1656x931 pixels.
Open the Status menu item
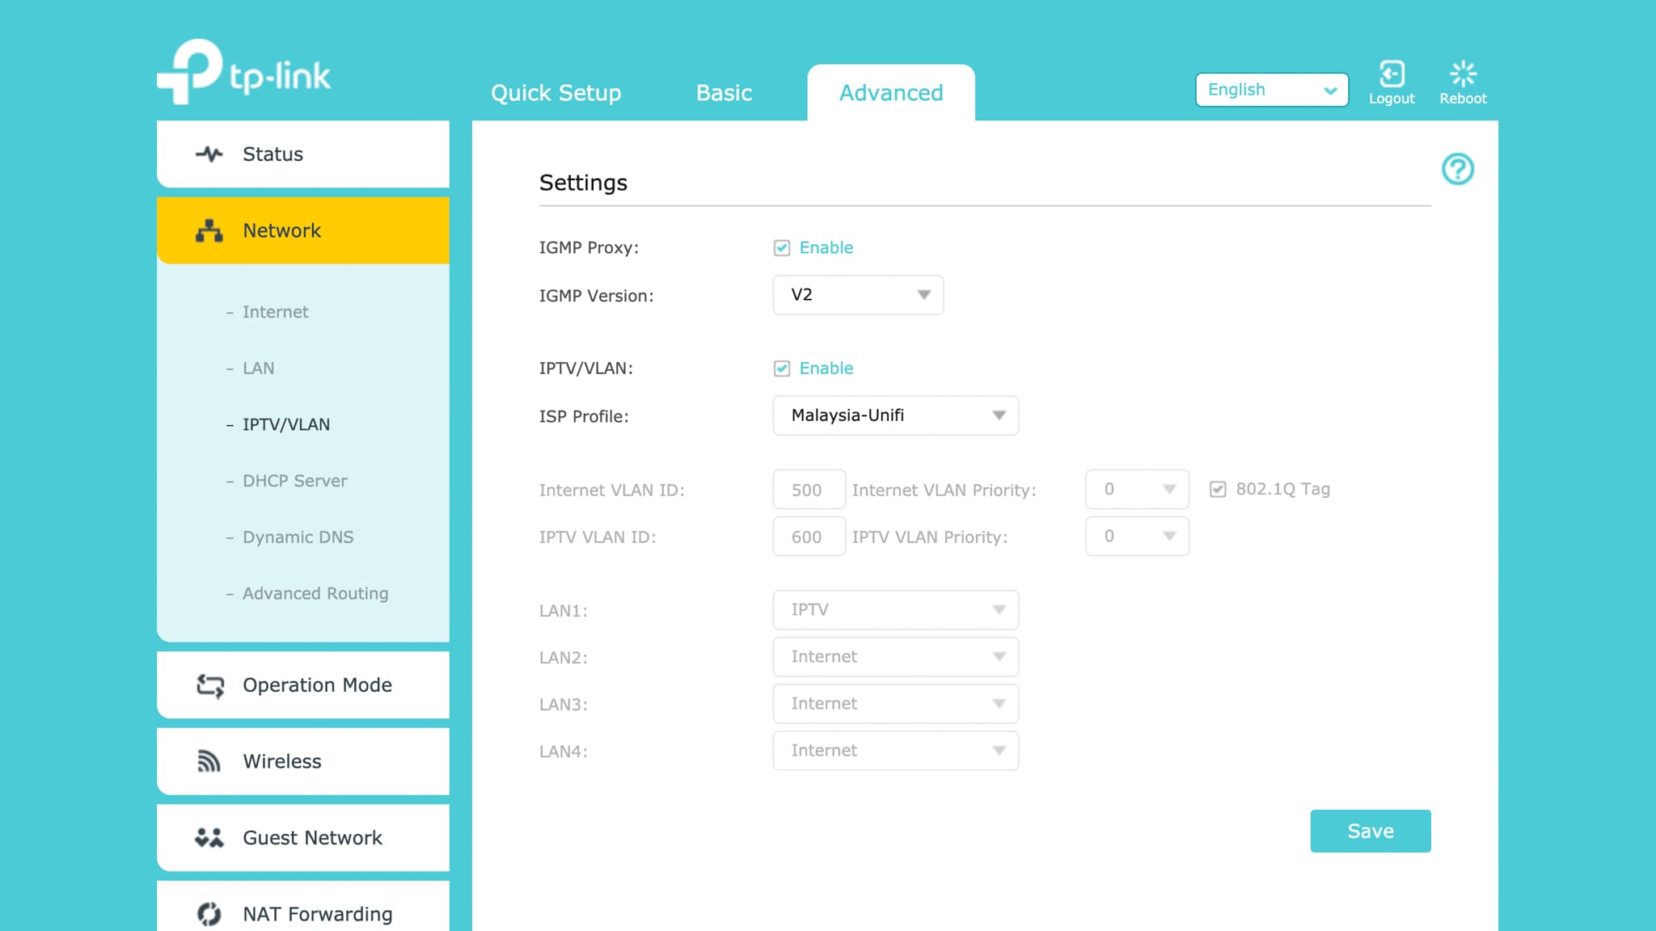(x=302, y=154)
